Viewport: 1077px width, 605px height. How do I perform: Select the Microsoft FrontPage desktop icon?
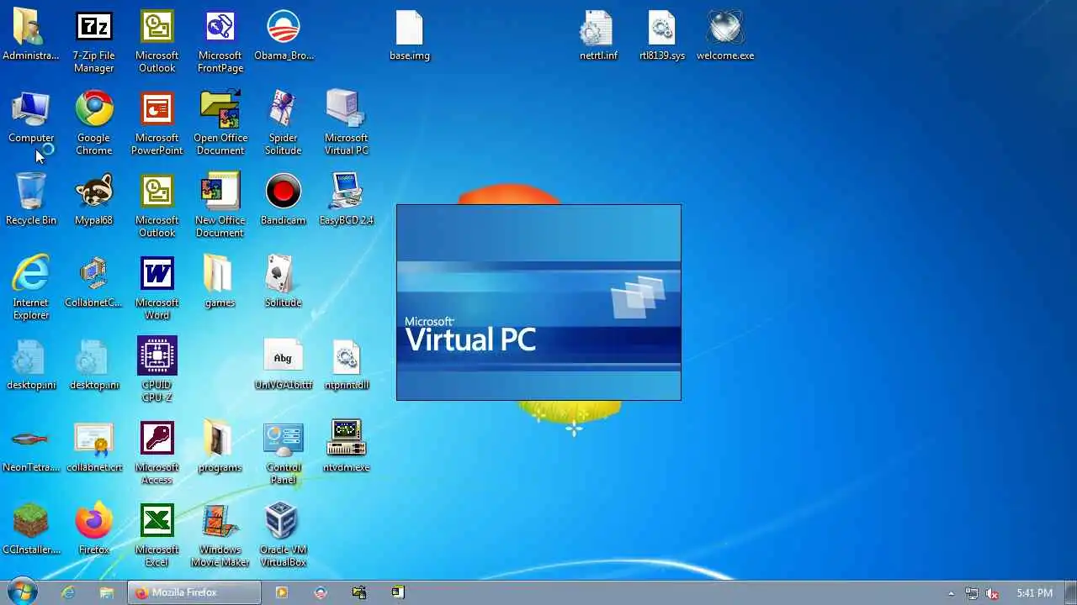[x=220, y=42]
